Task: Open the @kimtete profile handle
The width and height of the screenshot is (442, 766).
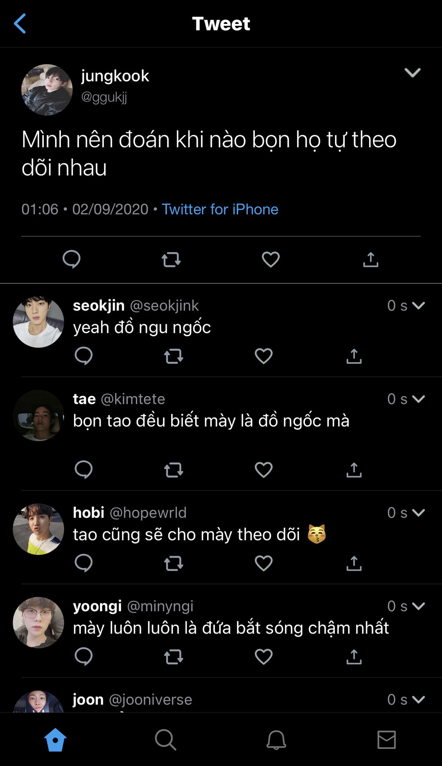Action: pos(133,399)
